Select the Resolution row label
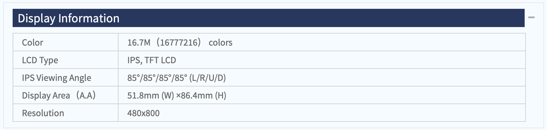Viewport: 547px width, 130px height. pyautogui.click(x=43, y=113)
